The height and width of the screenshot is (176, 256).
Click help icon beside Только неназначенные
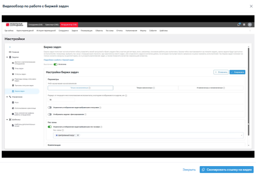pyautogui.click(x=89, y=88)
